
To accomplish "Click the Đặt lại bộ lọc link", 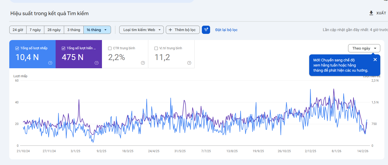I will point(226,30).
